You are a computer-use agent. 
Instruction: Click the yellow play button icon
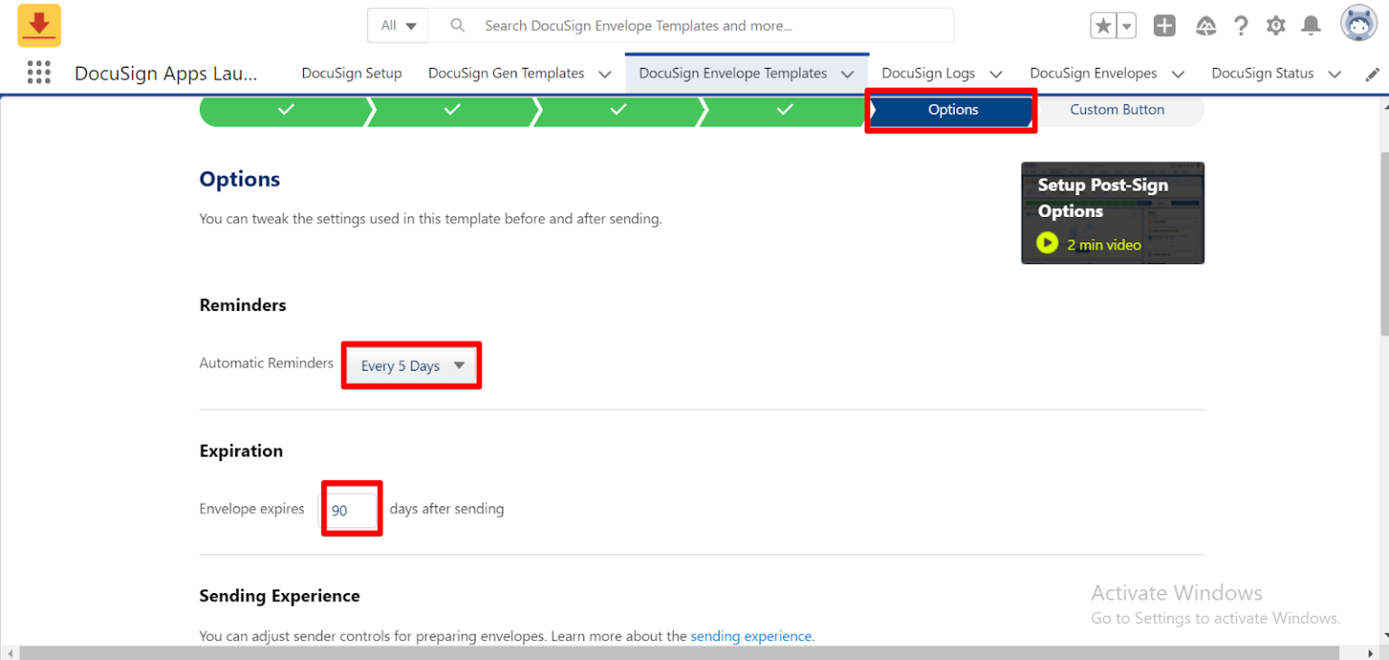tap(1047, 243)
